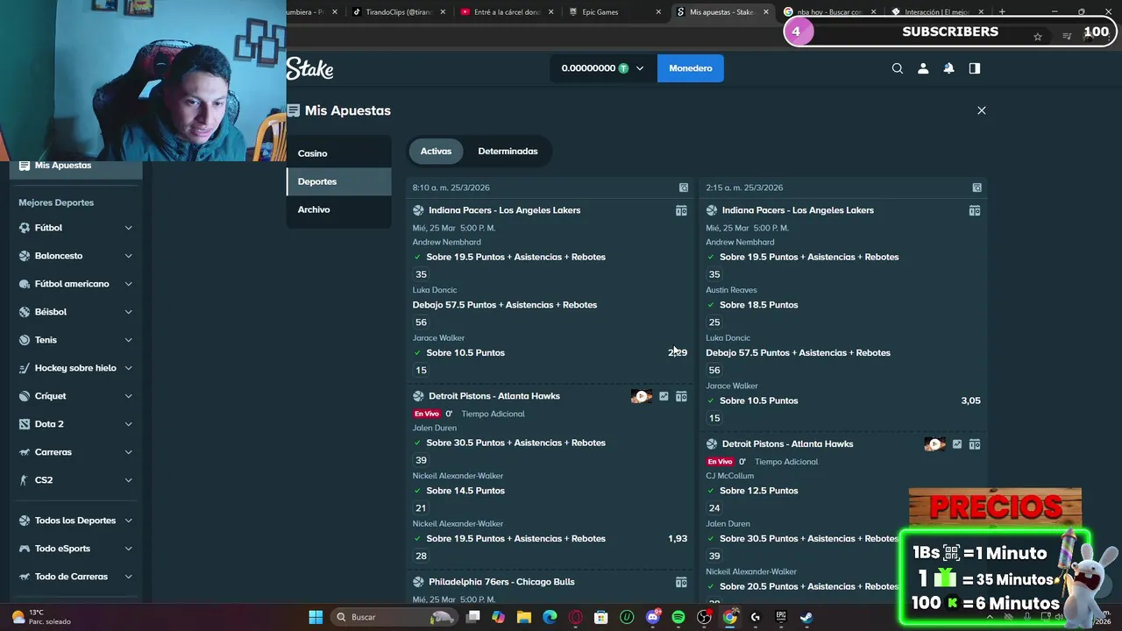Open Opera browser from the taskbar
The height and width of the screenshot is (631, 1122).
pos(576,617)
